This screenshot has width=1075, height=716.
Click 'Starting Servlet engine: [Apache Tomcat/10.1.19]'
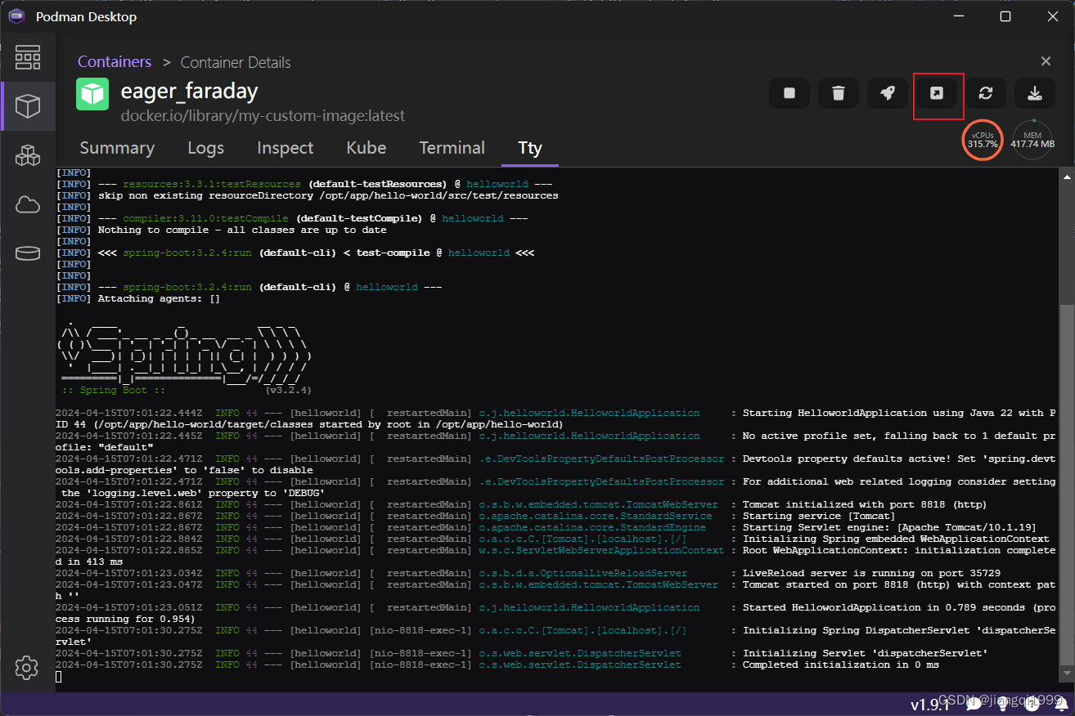point(889,527)
